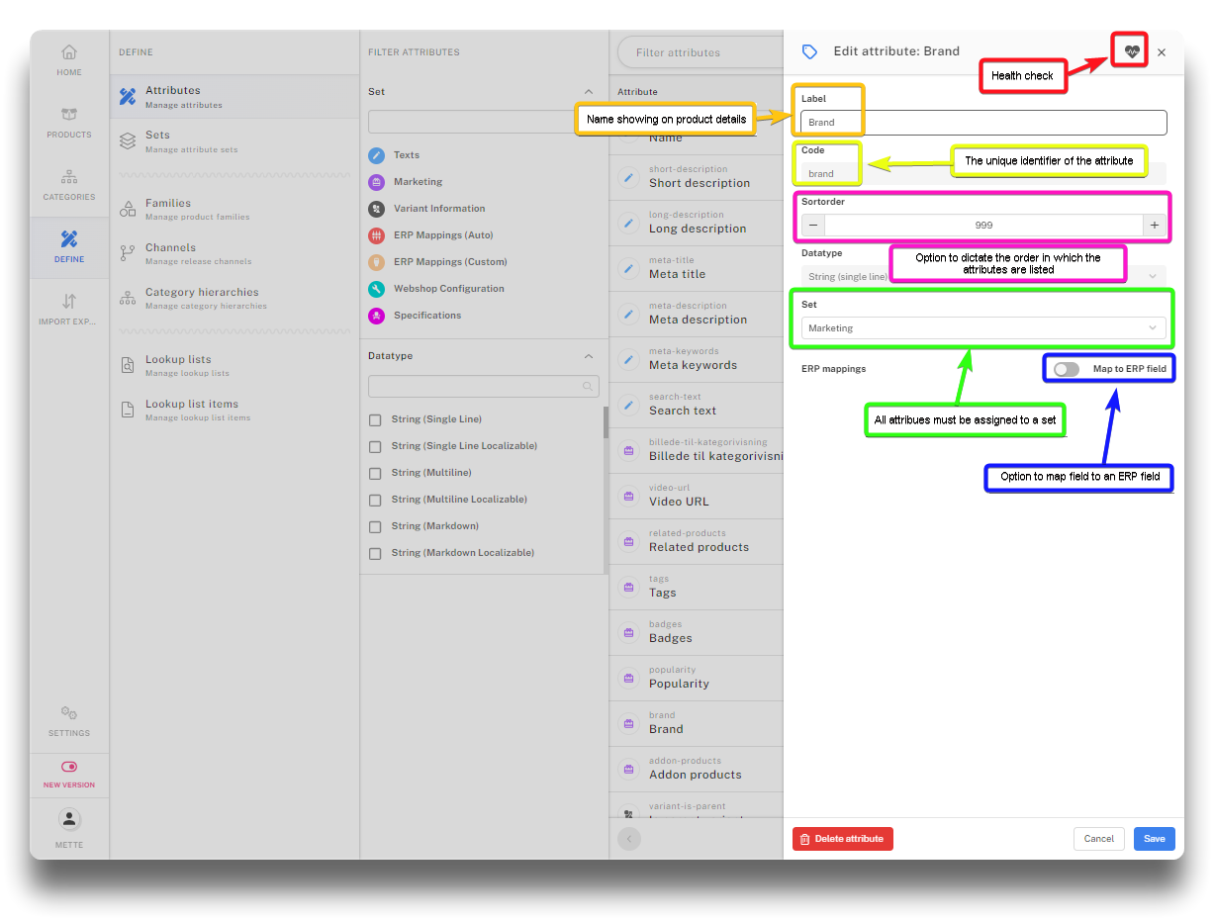
Task: Open Products in the left sidebar
Action: point(69,122)
